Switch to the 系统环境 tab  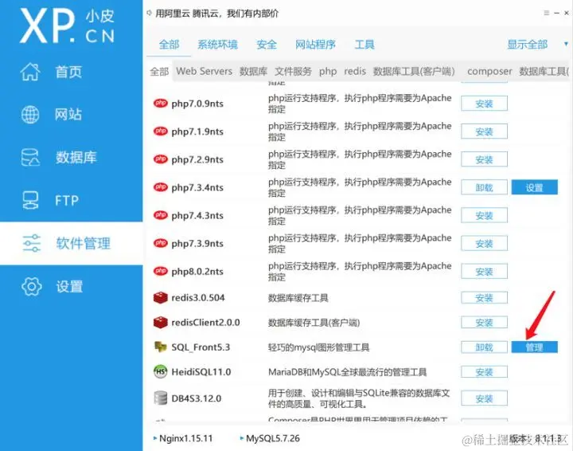point(217,45)
